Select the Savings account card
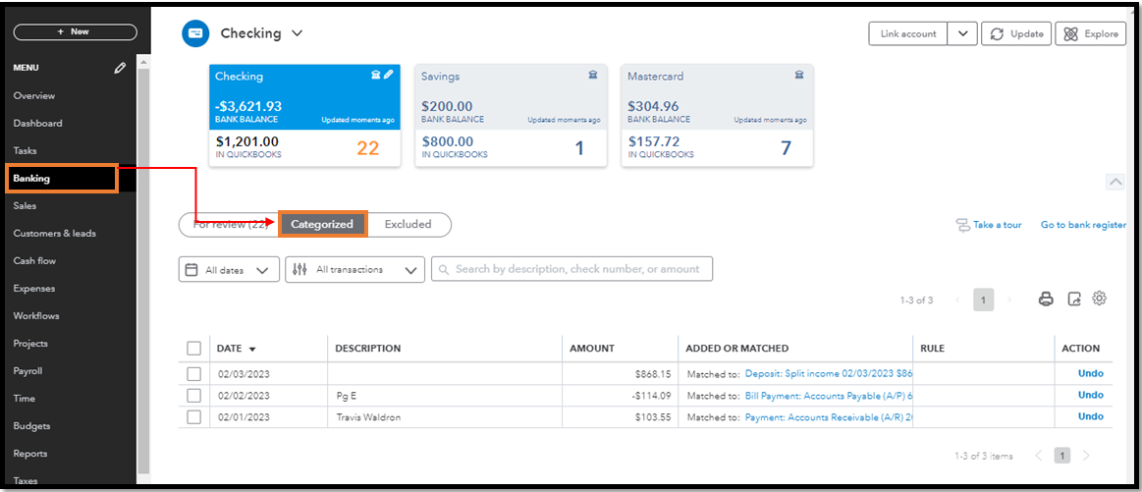This screenshot has height=492, width=1142. (511, 116)
